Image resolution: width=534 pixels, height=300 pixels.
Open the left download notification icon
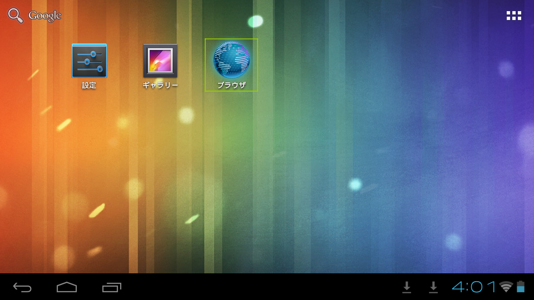[407, 287]
